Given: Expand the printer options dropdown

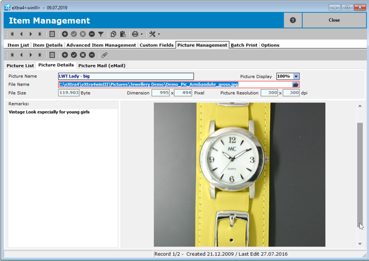Looking at the screenshot, I should 142,34.
